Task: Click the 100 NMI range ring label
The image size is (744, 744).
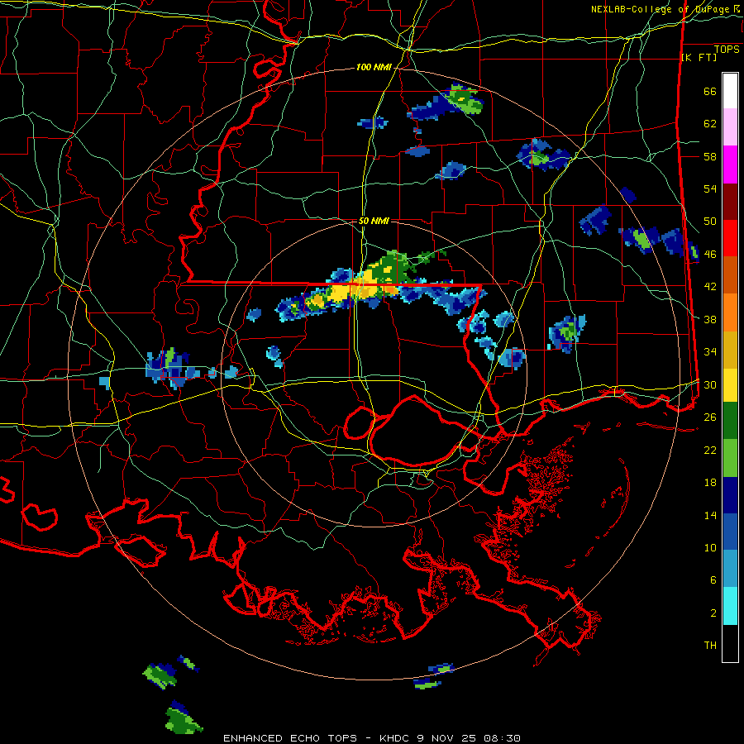Action: tap(374, 68)
